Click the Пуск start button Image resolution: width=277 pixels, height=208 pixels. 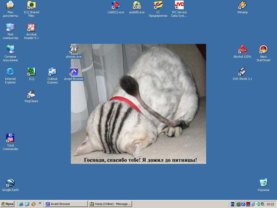(8, 204)
